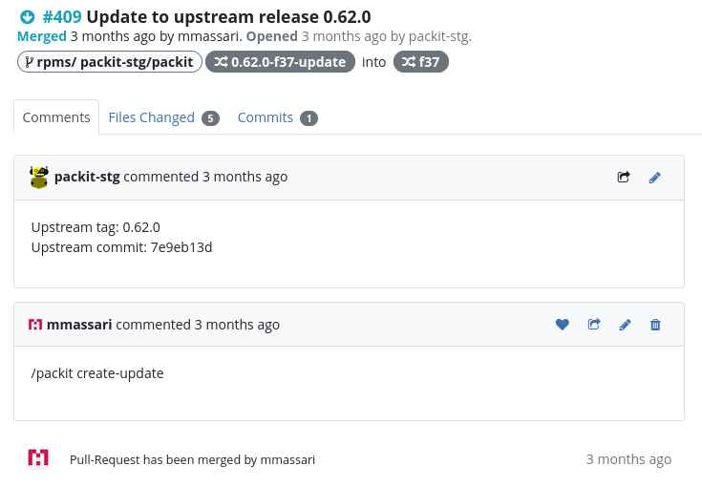Click edit pencil on packit-stg comment
The height and width of the screenshot is (487, 702).
coord(654,177)
